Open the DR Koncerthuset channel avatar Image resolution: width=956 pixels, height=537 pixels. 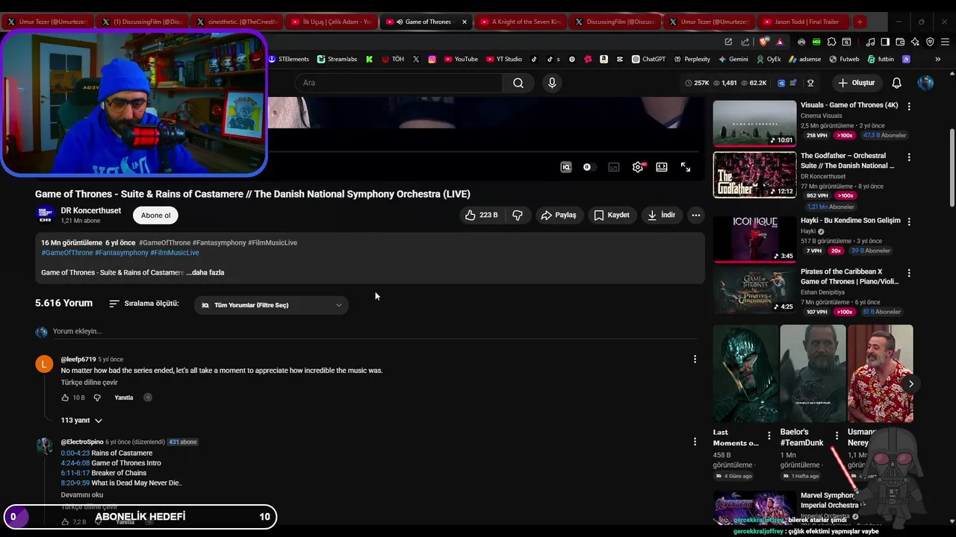(x=45, y=215)
